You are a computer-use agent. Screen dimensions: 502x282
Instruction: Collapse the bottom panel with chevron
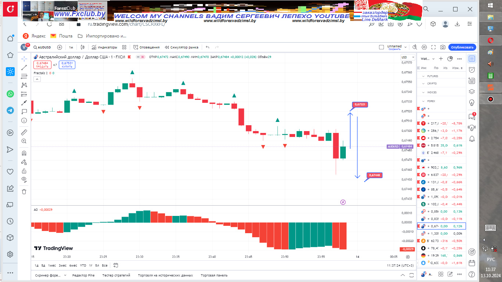click(x=403, y=275)
